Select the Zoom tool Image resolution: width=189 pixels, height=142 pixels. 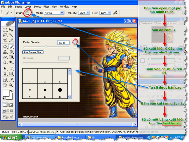(x=11, y=85)
